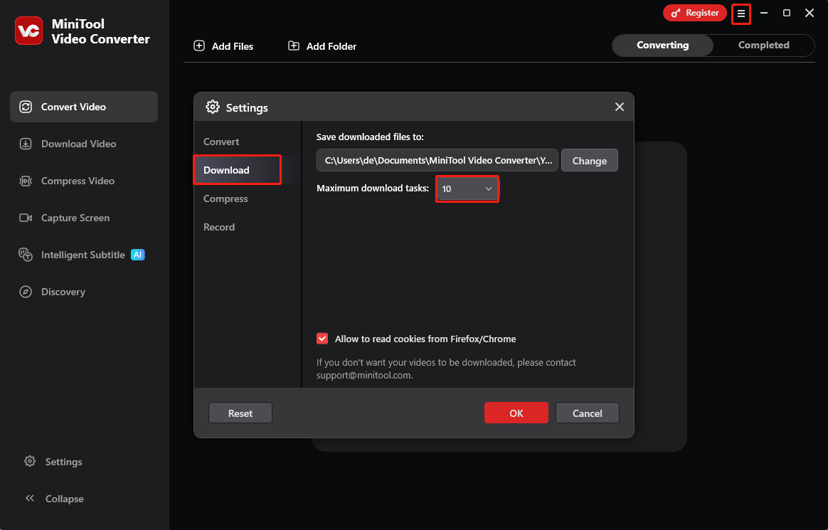This screenshot has height=530, width=828.
Task: Click the Collapse label in sidebar
Action: click(x=65, y=498)
